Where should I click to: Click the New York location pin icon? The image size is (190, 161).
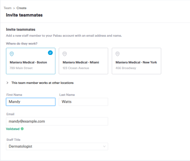[118, 54]
